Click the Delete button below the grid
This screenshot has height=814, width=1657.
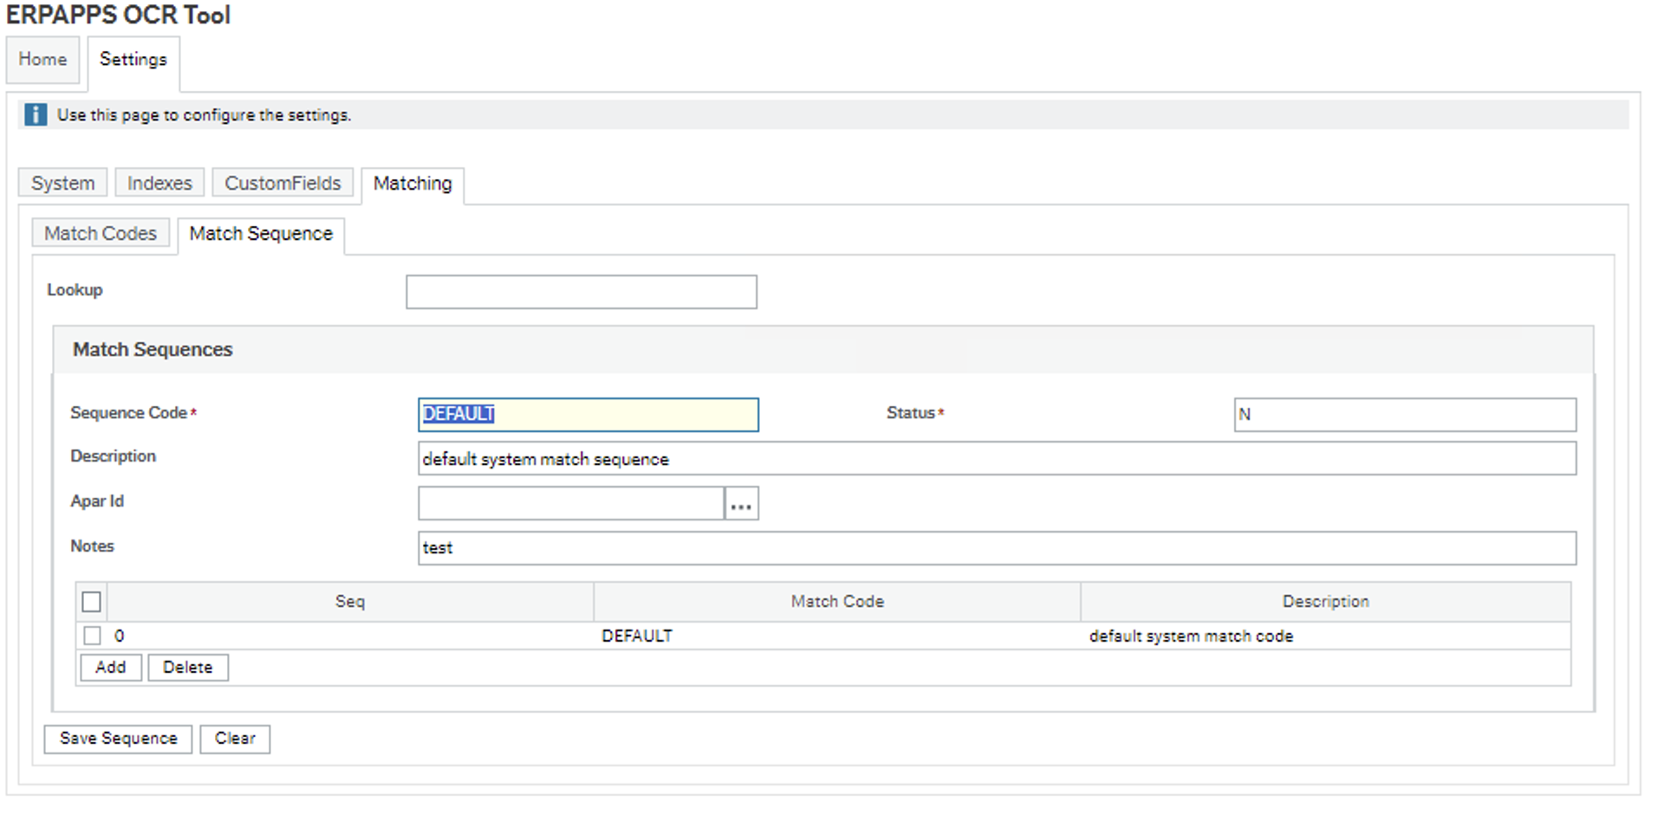coord(187,667)
